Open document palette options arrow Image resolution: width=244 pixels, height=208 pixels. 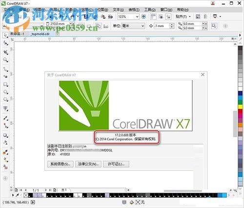13,195
